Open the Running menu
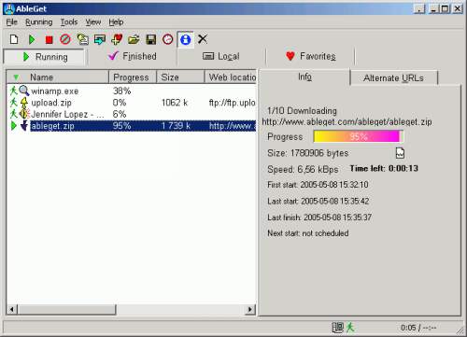467x337 pixels. tap(39, 22)
